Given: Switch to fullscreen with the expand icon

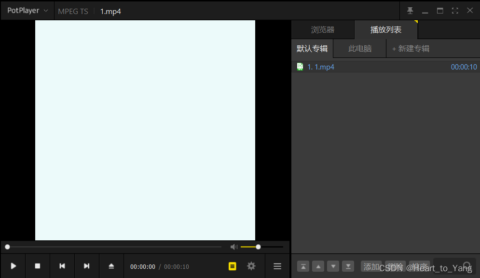Looking at the screenshot, I should (x=455, y=11).
